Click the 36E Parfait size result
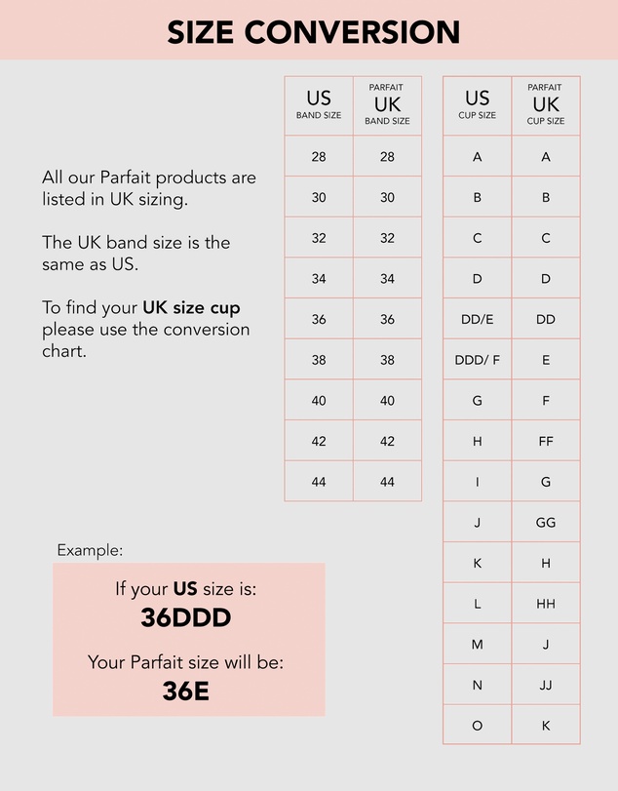 (185, 692)
